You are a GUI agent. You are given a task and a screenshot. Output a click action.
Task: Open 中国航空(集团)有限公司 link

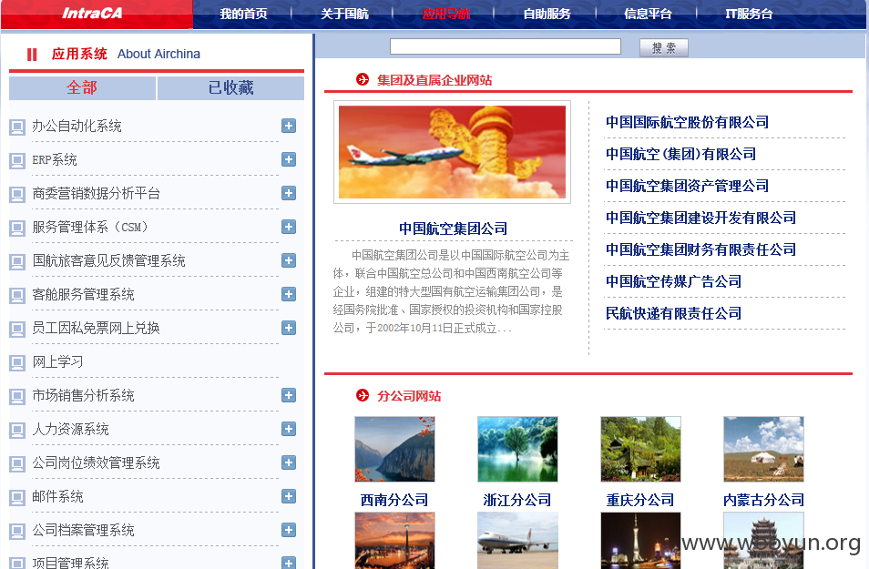681,154
